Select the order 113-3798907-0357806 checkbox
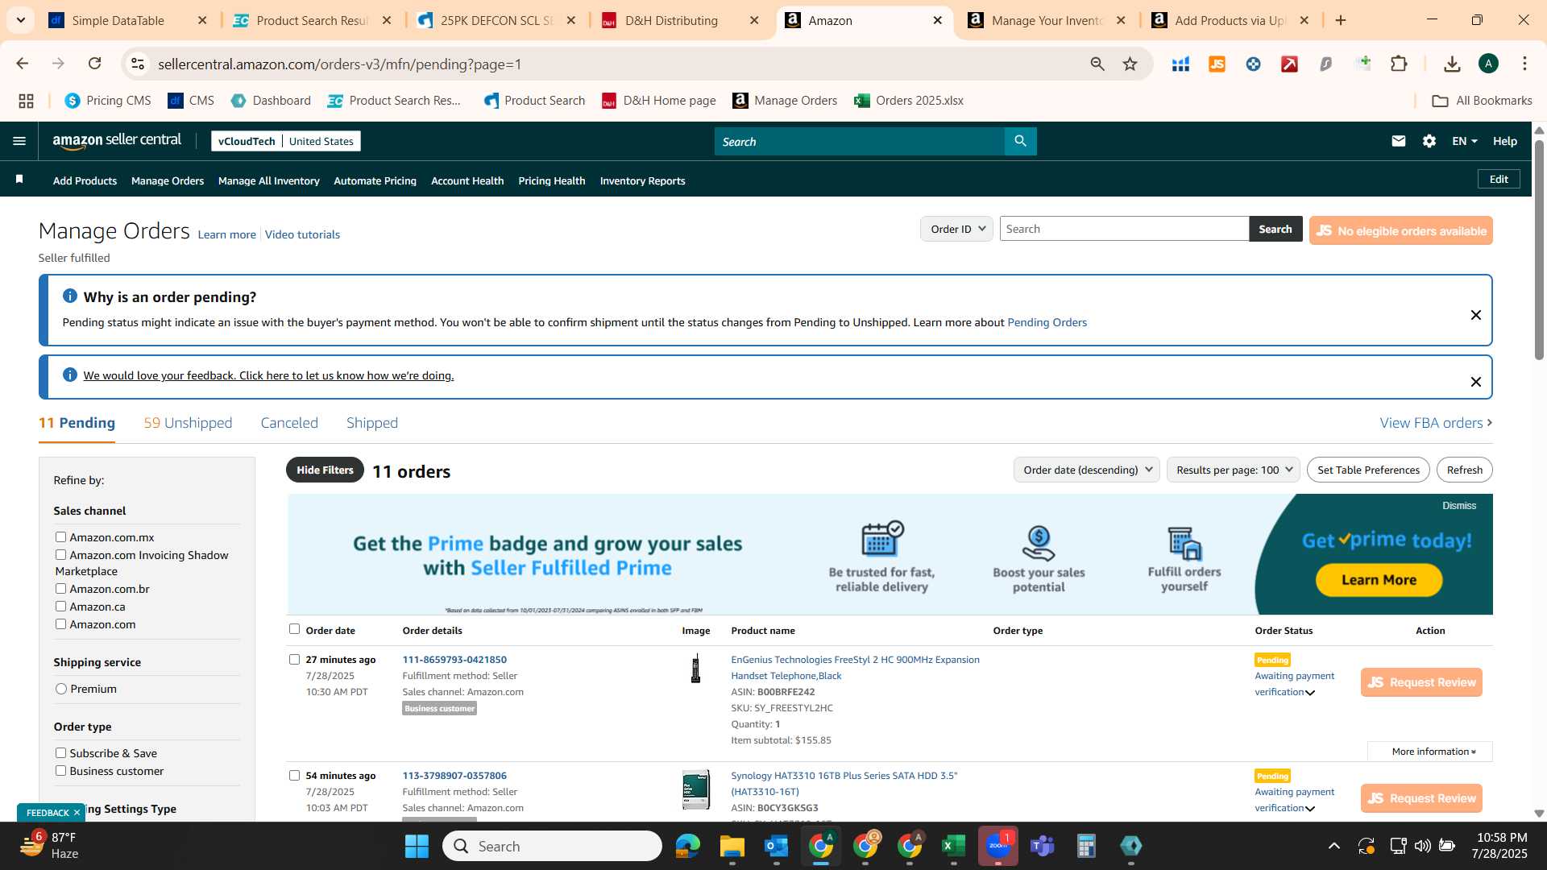The height and width of the screenshot is (870, 1547). pyautogui.click(x=294, y=775)
